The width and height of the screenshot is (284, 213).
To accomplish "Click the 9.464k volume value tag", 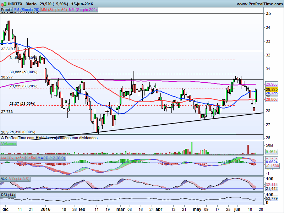I will pyautogui.click(x=272, y=152).
